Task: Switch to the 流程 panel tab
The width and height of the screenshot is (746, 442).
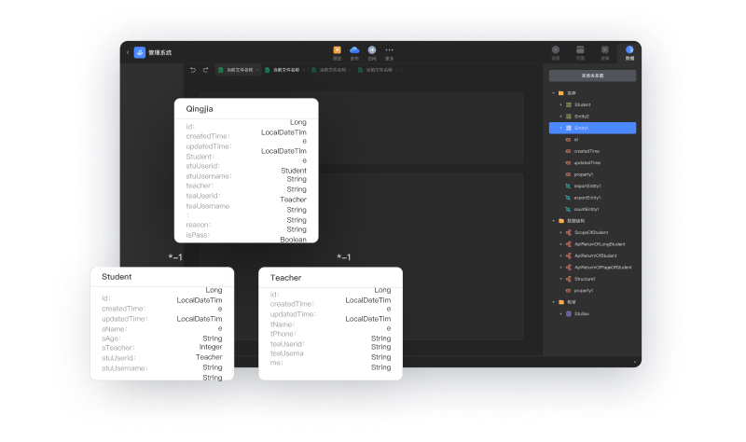Action: [555, 52]
